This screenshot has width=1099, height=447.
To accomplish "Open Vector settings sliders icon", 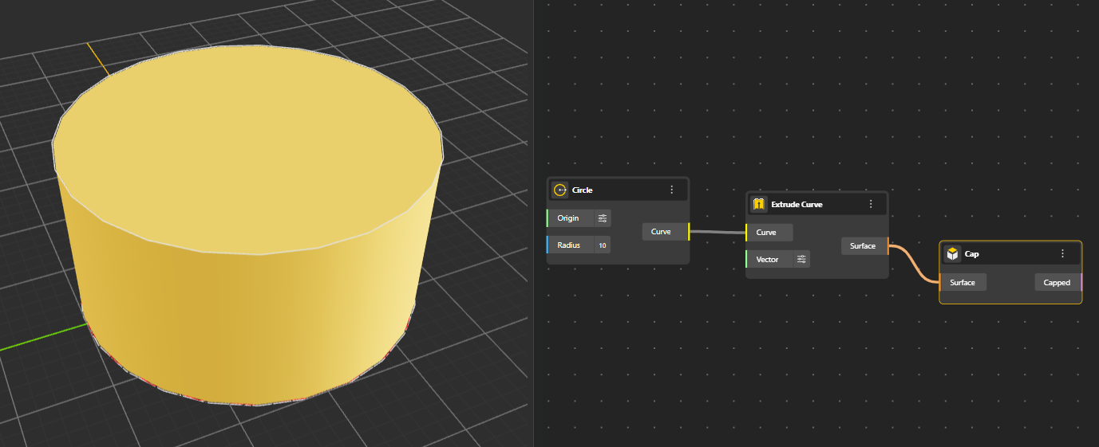I will click(801, 259).
